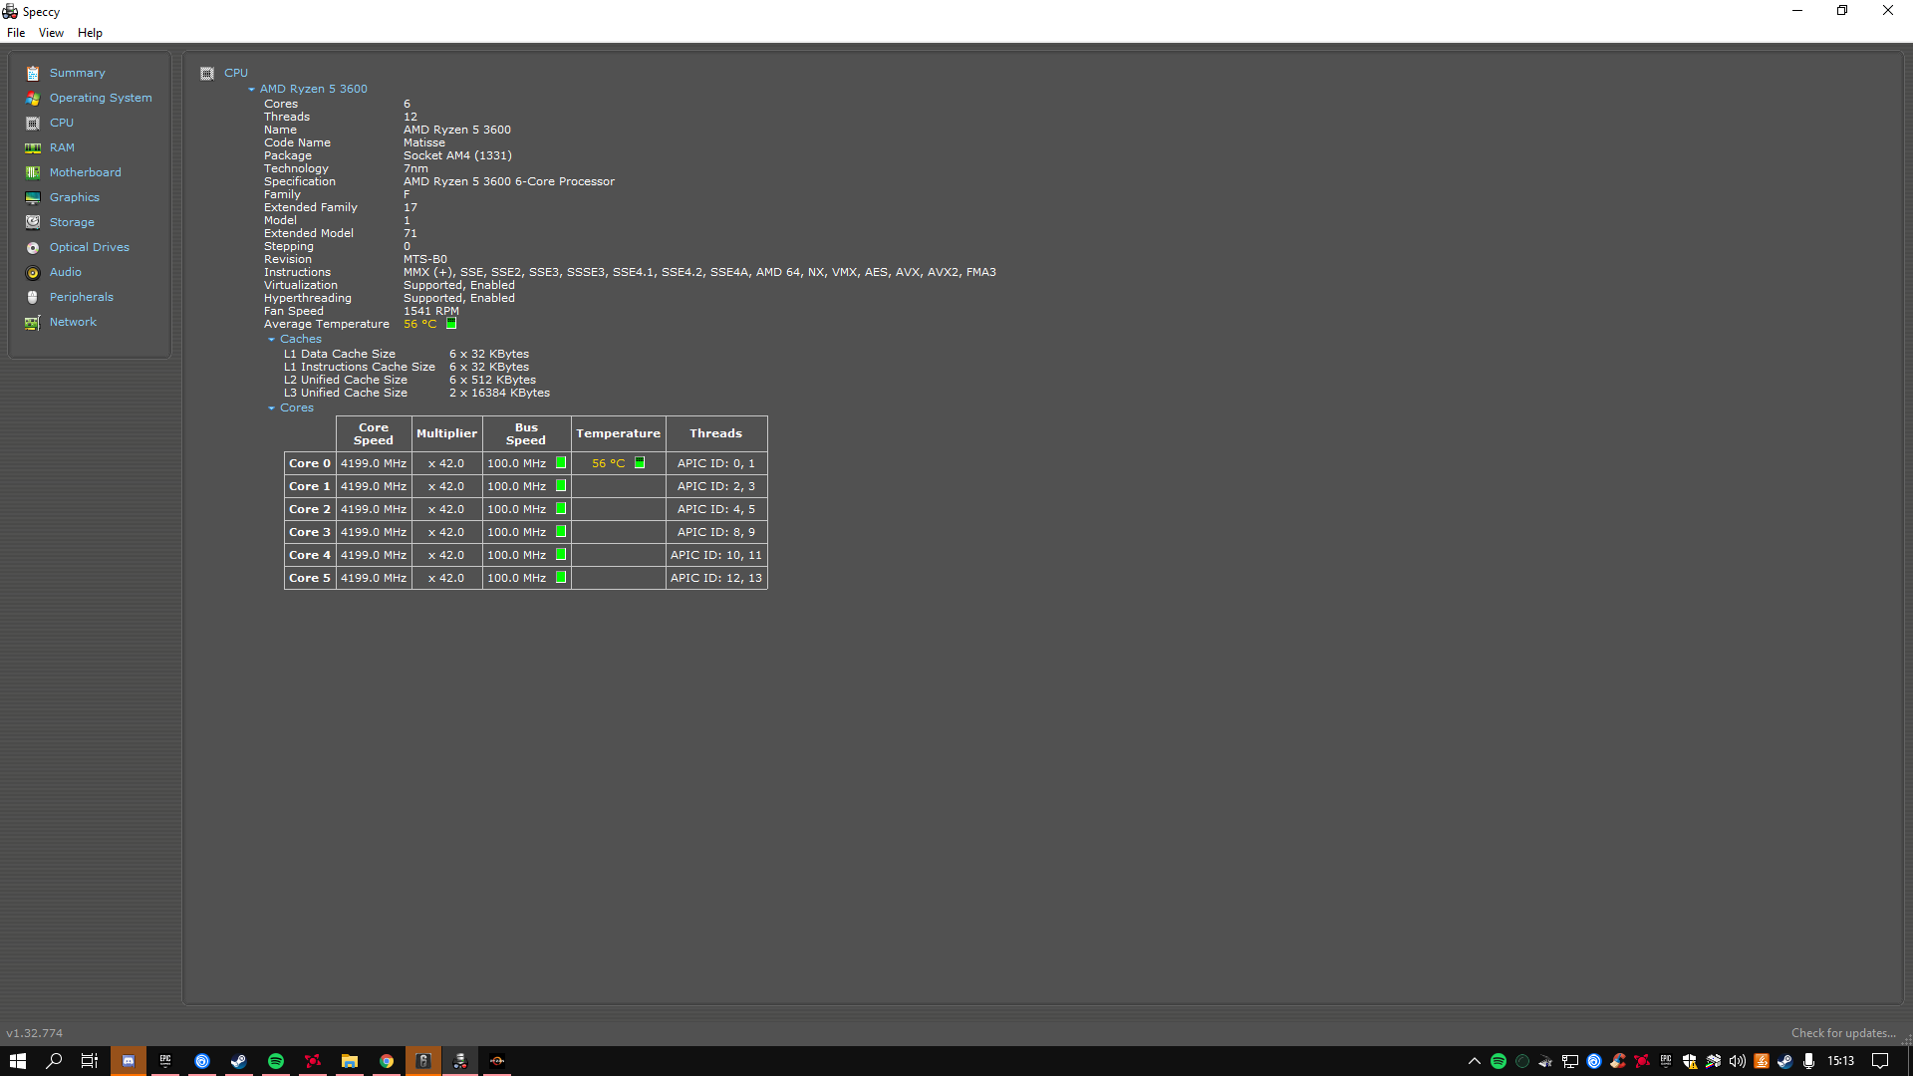This screenshot has height=1076, width=1913.
Task: Click the Summary sidebar icon
Action: click(33, 73)
